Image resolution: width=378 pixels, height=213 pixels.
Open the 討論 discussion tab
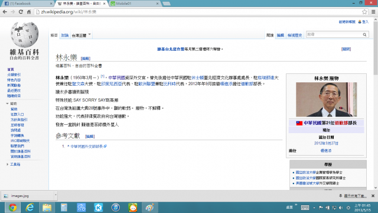coord(64,35)
